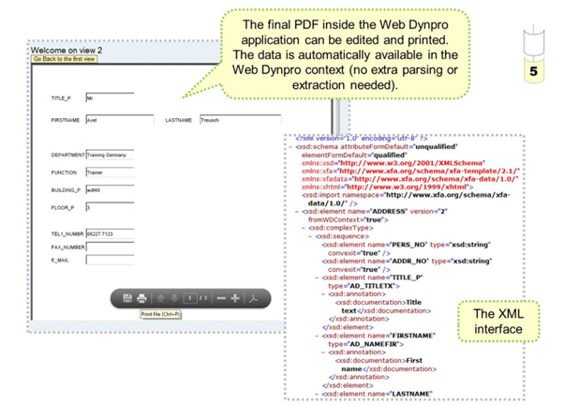Zoom in using the plus icon
Screen dimensions: 564x405
point(235,298)
